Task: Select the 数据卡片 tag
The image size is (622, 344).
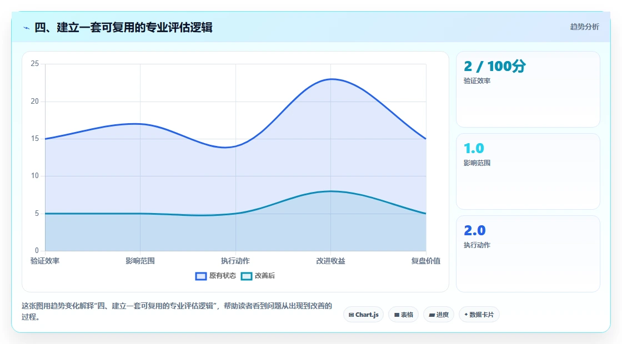Action: coord(479,315)
